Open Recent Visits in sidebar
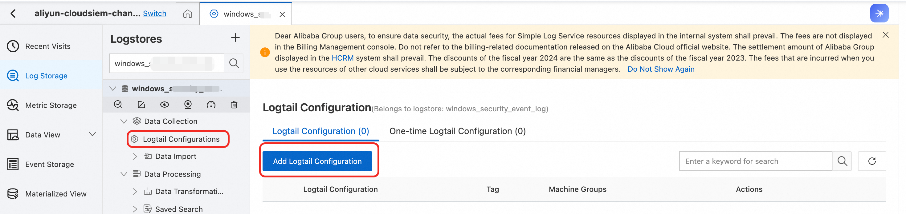Image resolution: width=906 pixels, height=214 pixels. 48,46
